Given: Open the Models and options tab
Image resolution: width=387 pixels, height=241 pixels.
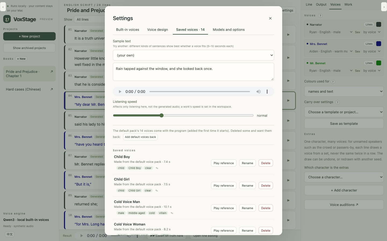Looking at the screenshot, I should tap(229, 30).
